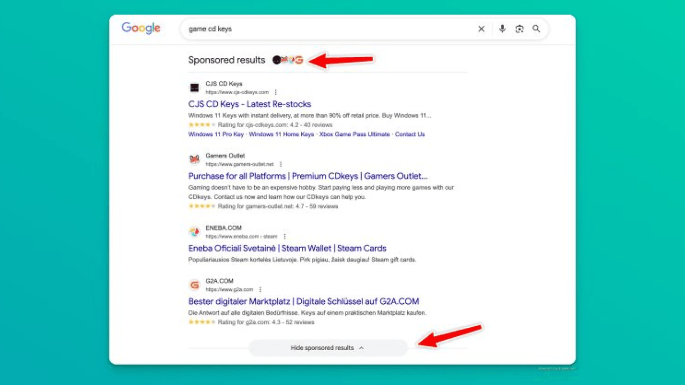685x385 pixels.
Task: Click the Google logo
Action: tap(141, 28)
